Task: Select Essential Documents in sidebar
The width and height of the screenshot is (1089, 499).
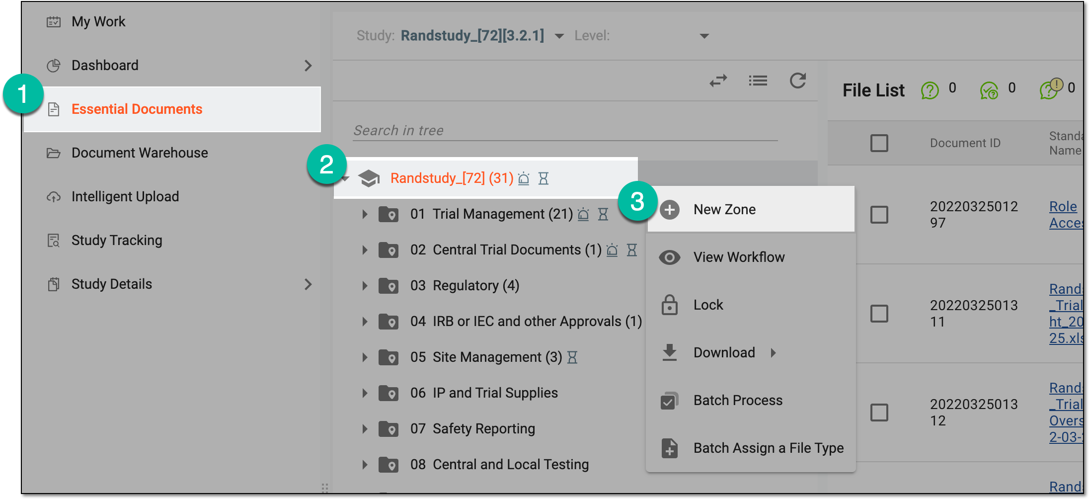Action: [172, 109]
